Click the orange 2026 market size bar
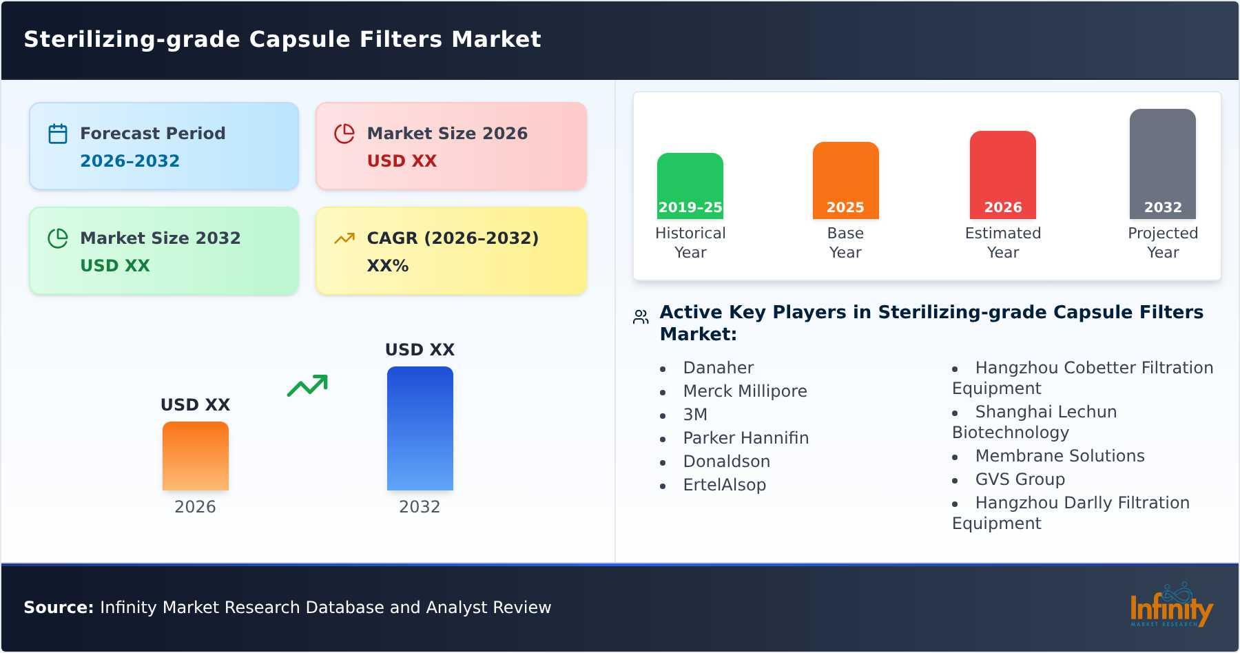 pos(196,456)
